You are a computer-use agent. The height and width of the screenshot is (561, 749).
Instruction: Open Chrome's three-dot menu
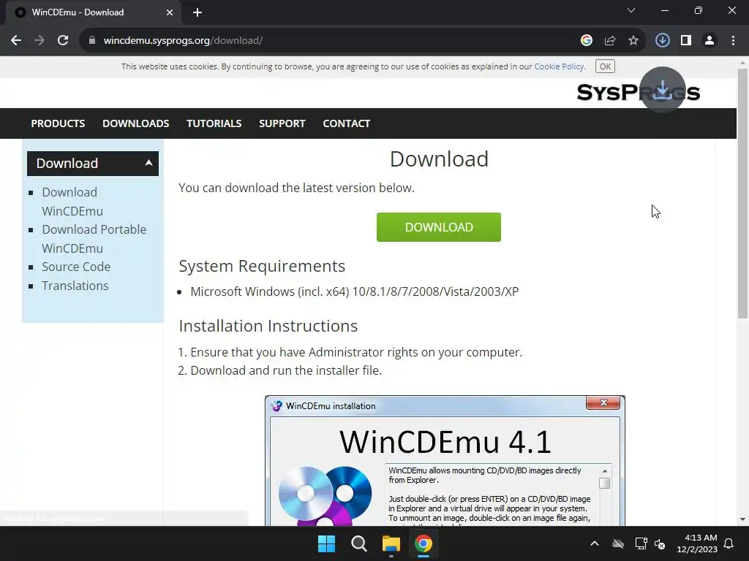pyautogui.click(x=733, y=41)
